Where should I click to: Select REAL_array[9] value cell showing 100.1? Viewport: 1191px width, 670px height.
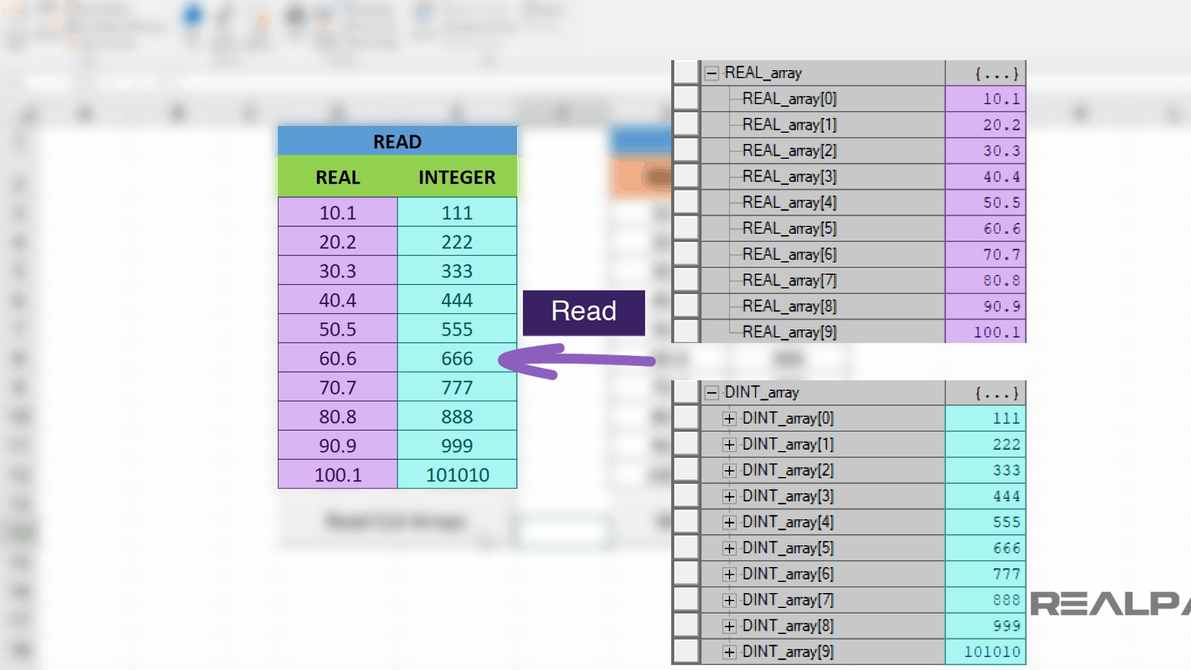[985, 332]
